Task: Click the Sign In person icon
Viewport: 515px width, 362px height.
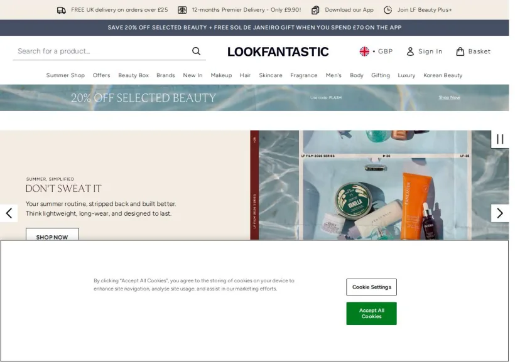Action: pyautogui.click(x=410, y=51)
